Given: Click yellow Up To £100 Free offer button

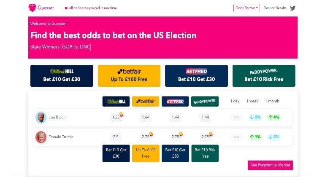Looking at the screenshot, I should pos(146,153).
